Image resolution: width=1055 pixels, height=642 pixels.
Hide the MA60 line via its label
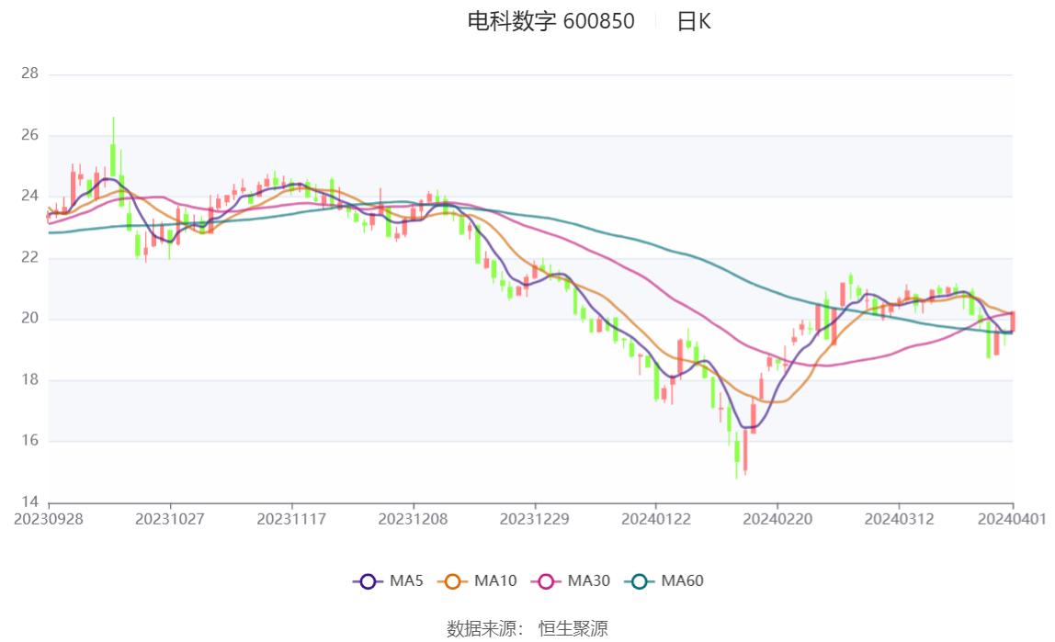point(682,580)
